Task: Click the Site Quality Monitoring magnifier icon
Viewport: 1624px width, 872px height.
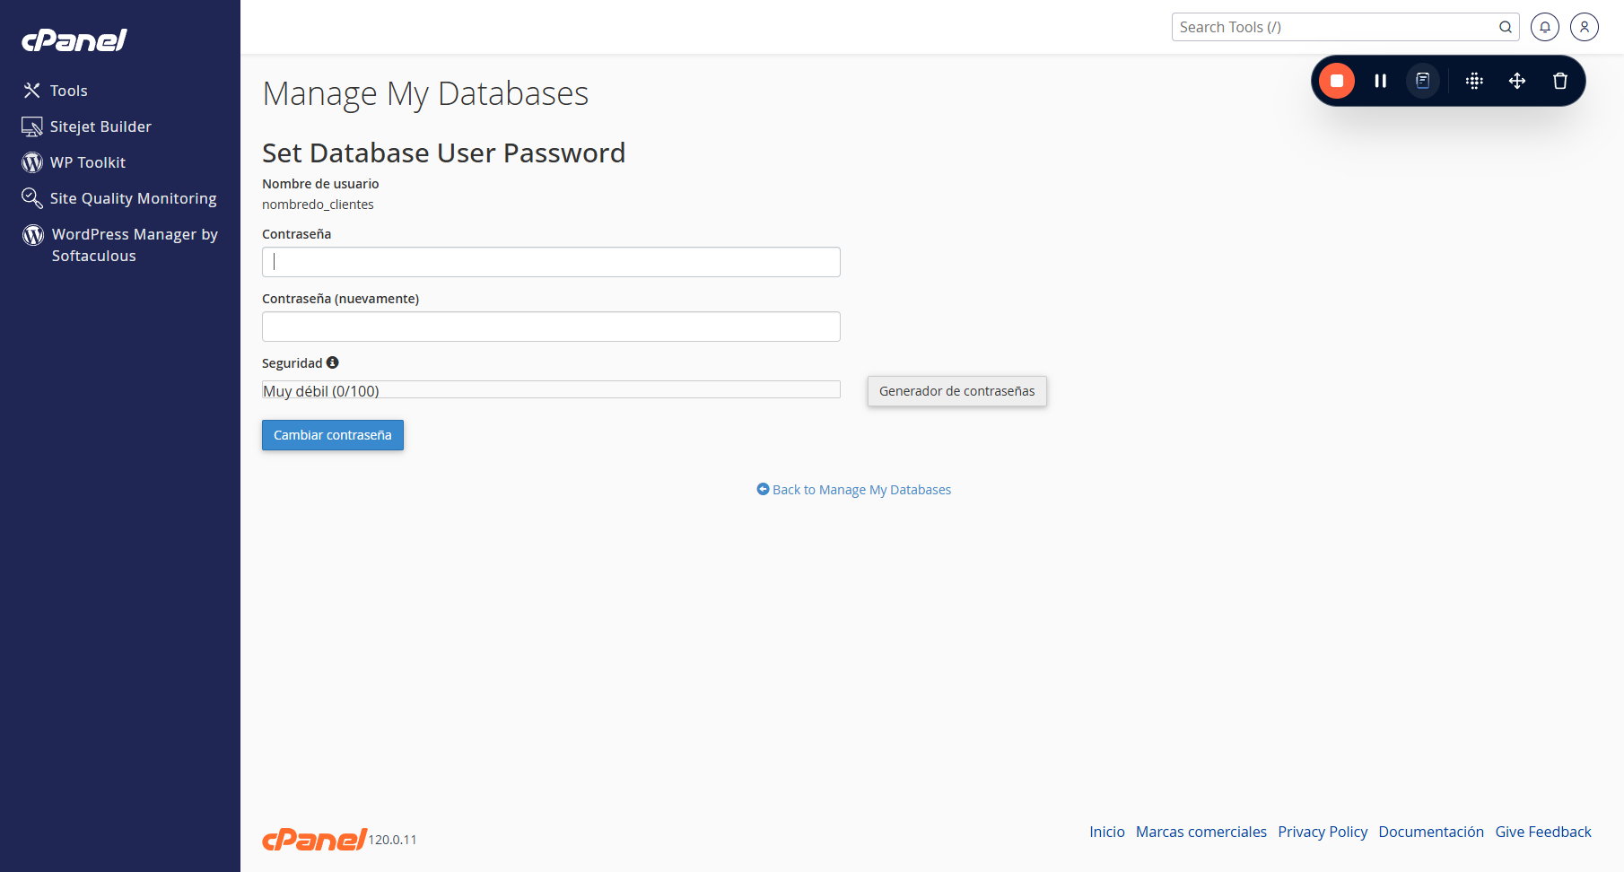Action: click(x=32, y=197)
